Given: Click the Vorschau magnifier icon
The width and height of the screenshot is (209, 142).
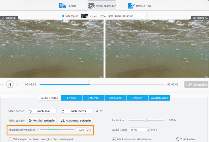Looking at the screenshot, I should (206, 17).
